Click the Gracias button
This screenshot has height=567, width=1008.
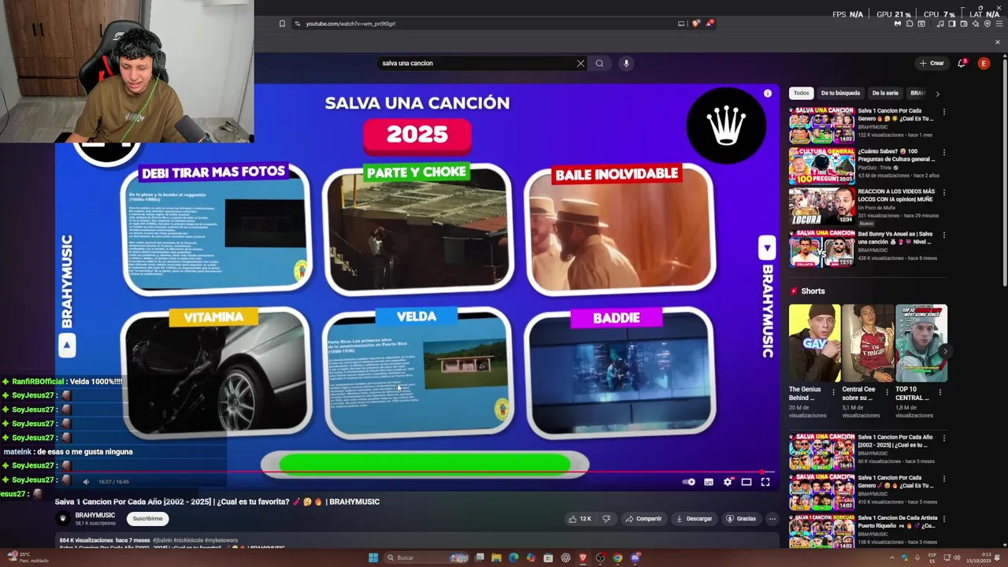pyautogui.click(x=741, y=519)
